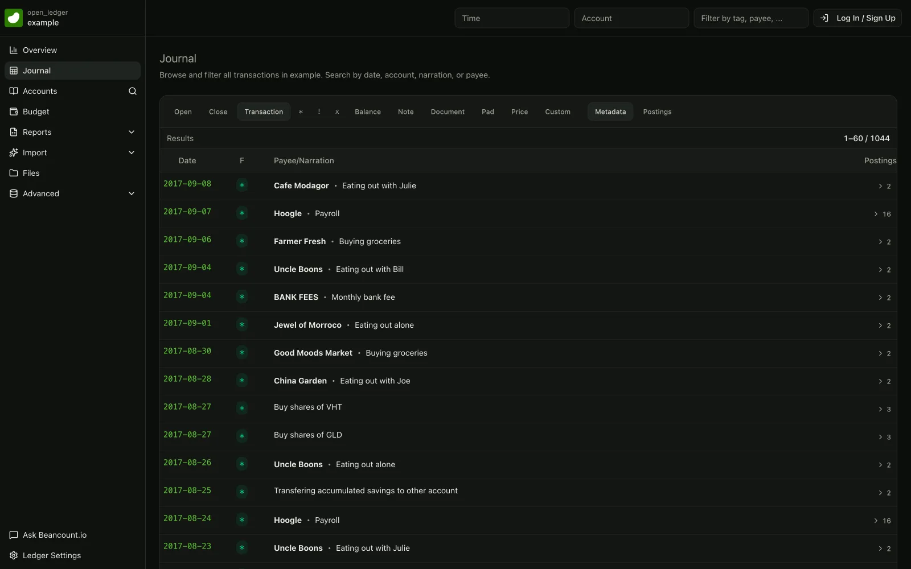911x569 pixels.
Task: Click the open_ledger green logo icon
Action: (x=14, y=18)
